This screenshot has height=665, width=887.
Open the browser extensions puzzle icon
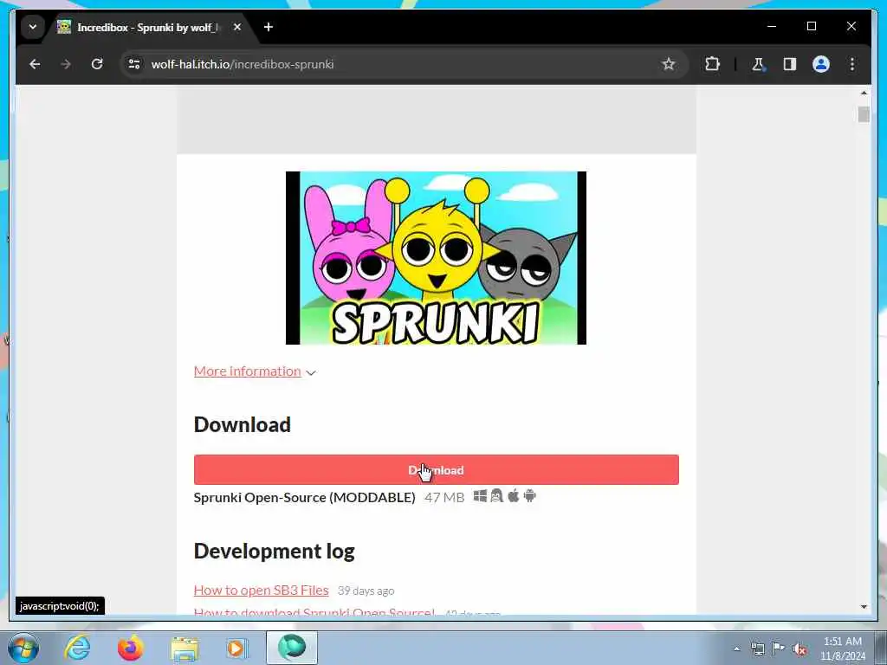(712, 64)
